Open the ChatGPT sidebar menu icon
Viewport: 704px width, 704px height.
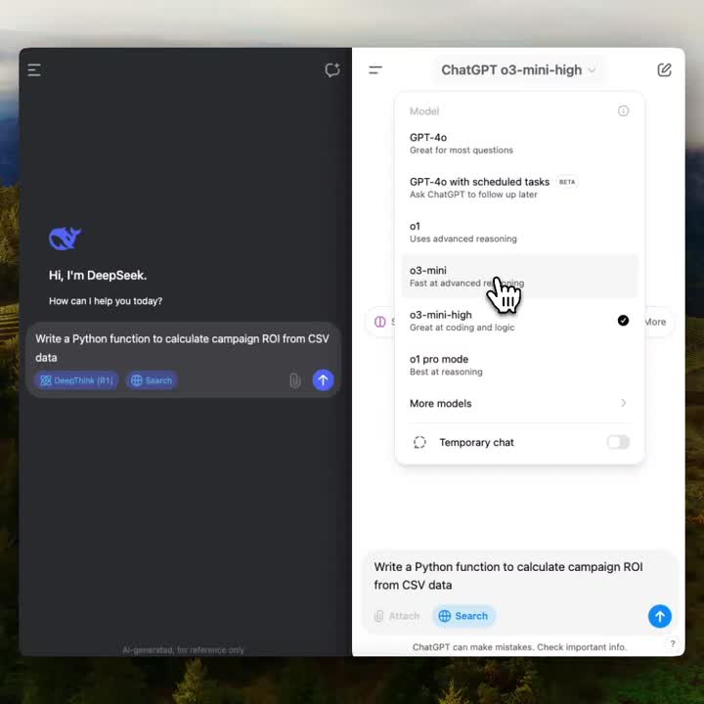point(375,70)
